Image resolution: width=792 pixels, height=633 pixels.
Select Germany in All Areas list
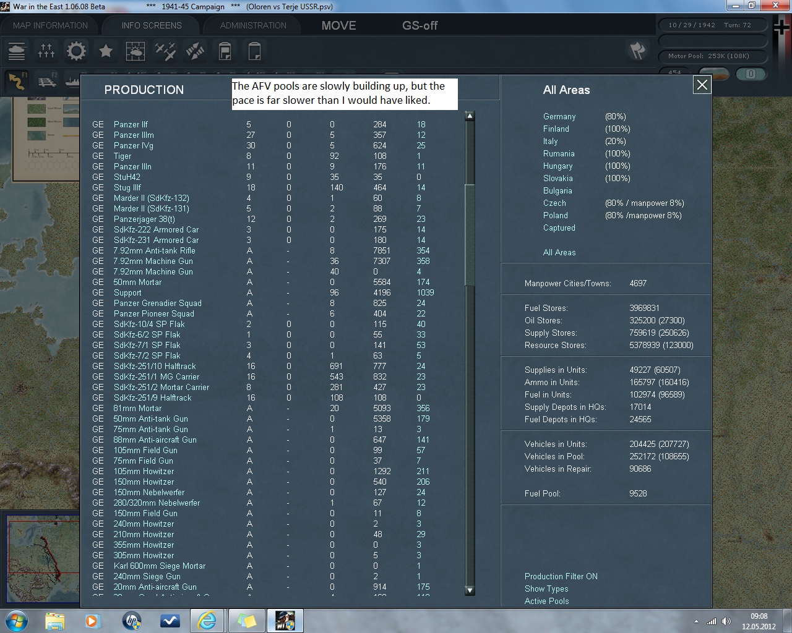tap(559, 116)
